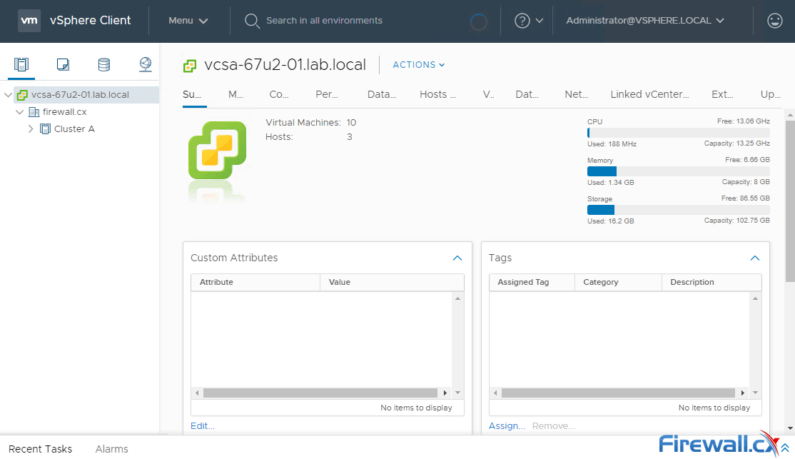Click the Hosts count value 3
This screenshot has width=795, height=459.
coord(350,137)
